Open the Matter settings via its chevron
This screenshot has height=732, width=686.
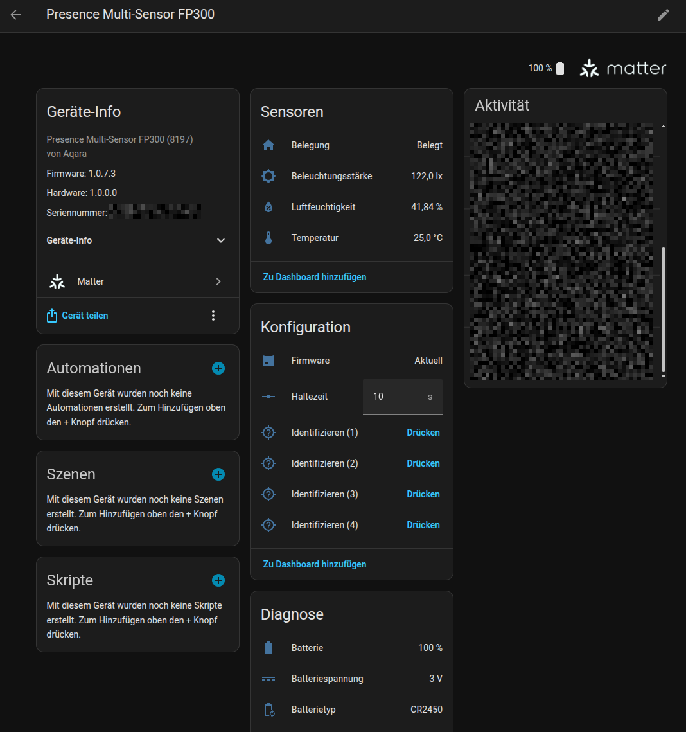pos(218,281)
